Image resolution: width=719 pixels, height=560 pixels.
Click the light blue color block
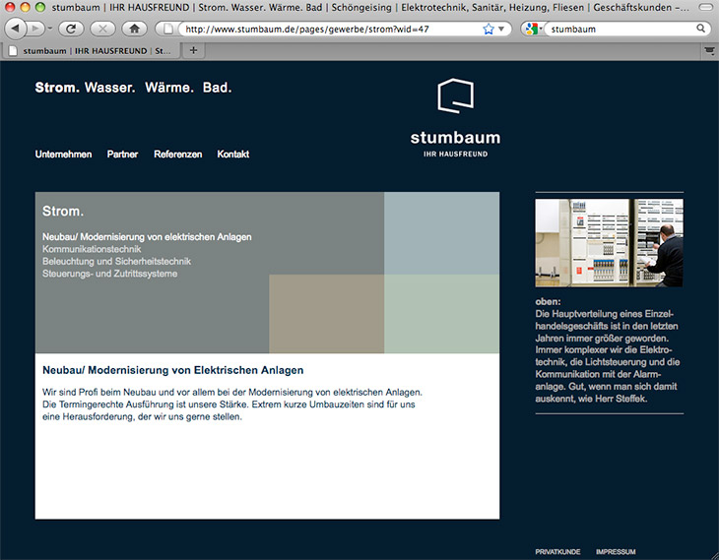coord(441,233)
